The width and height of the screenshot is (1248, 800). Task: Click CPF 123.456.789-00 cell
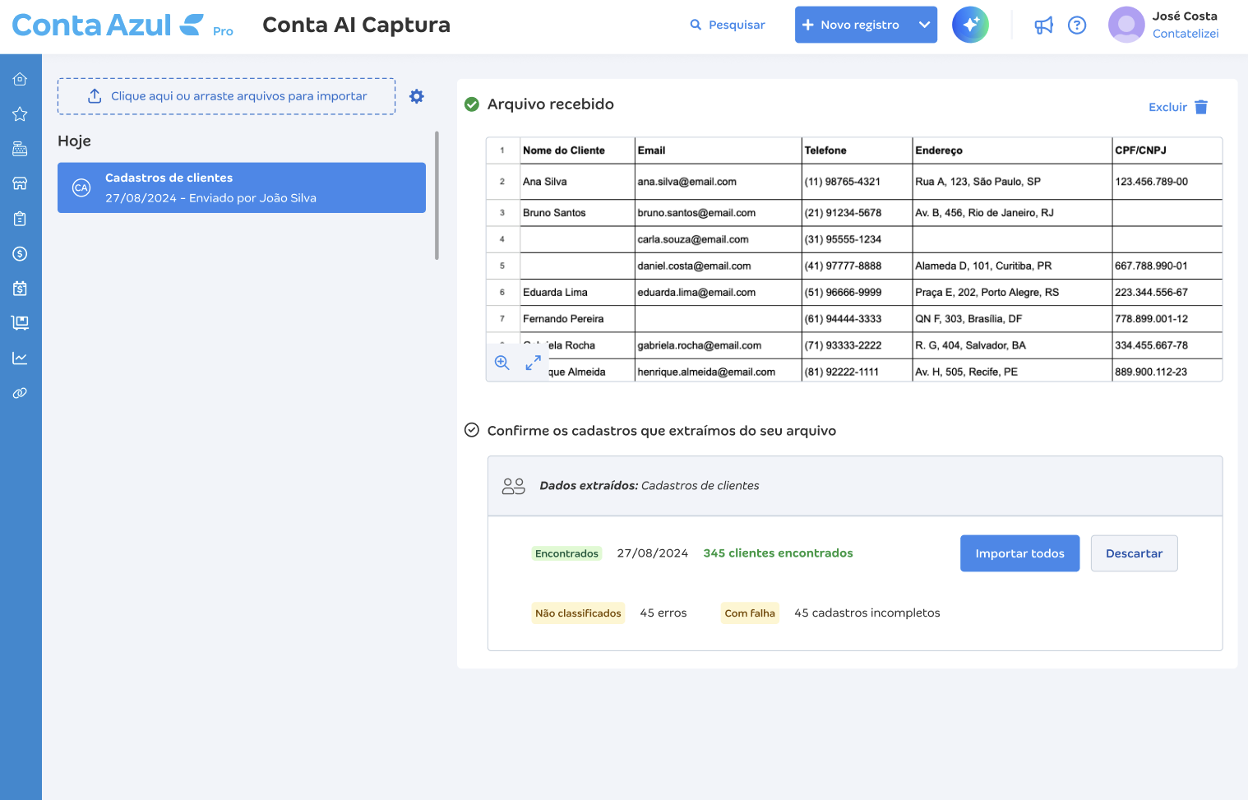1167,182
